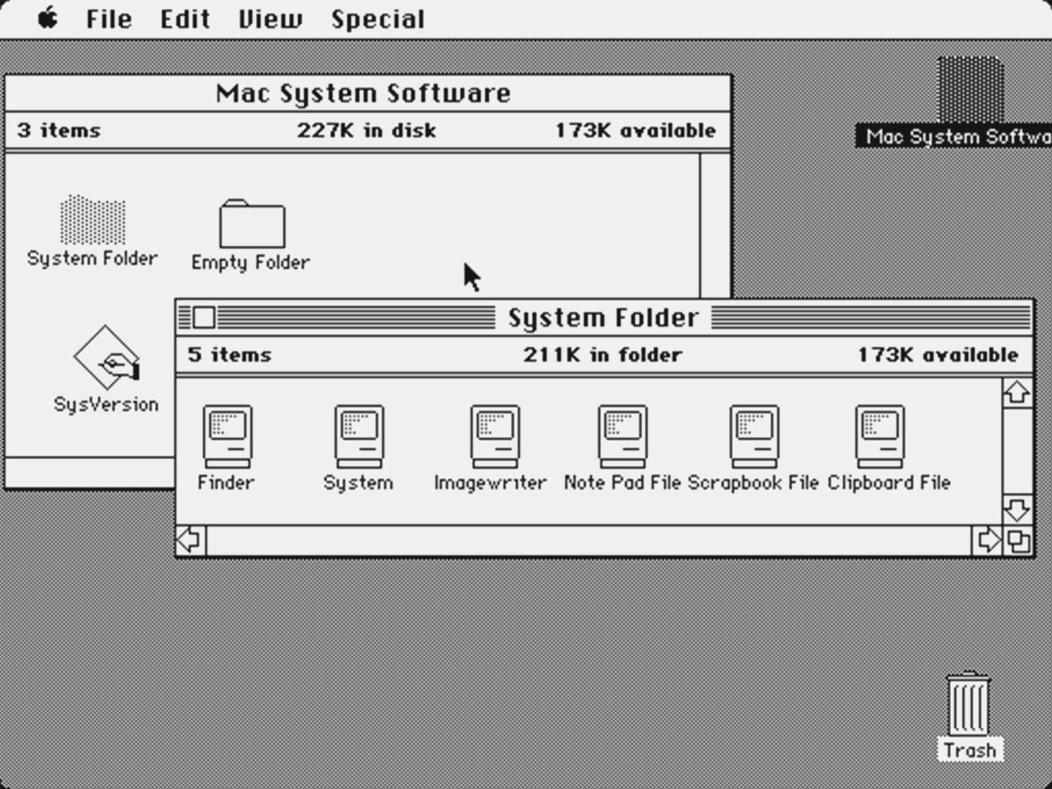The height and width of the screenshot is (789, 1052).
Task: Select the System file icon
Action: (x=359, y=437)
